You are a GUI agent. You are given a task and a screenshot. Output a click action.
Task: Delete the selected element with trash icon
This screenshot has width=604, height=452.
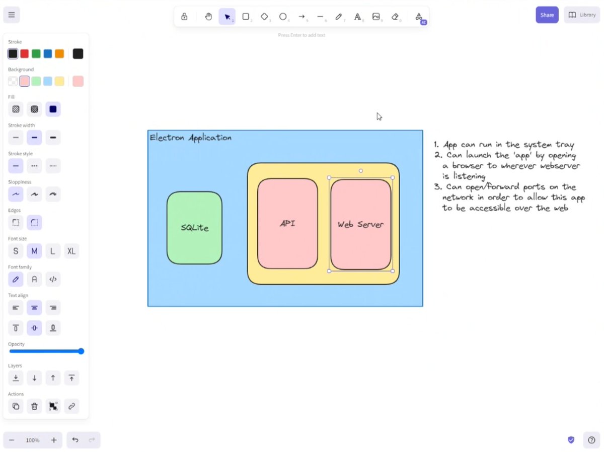[34, 406]
